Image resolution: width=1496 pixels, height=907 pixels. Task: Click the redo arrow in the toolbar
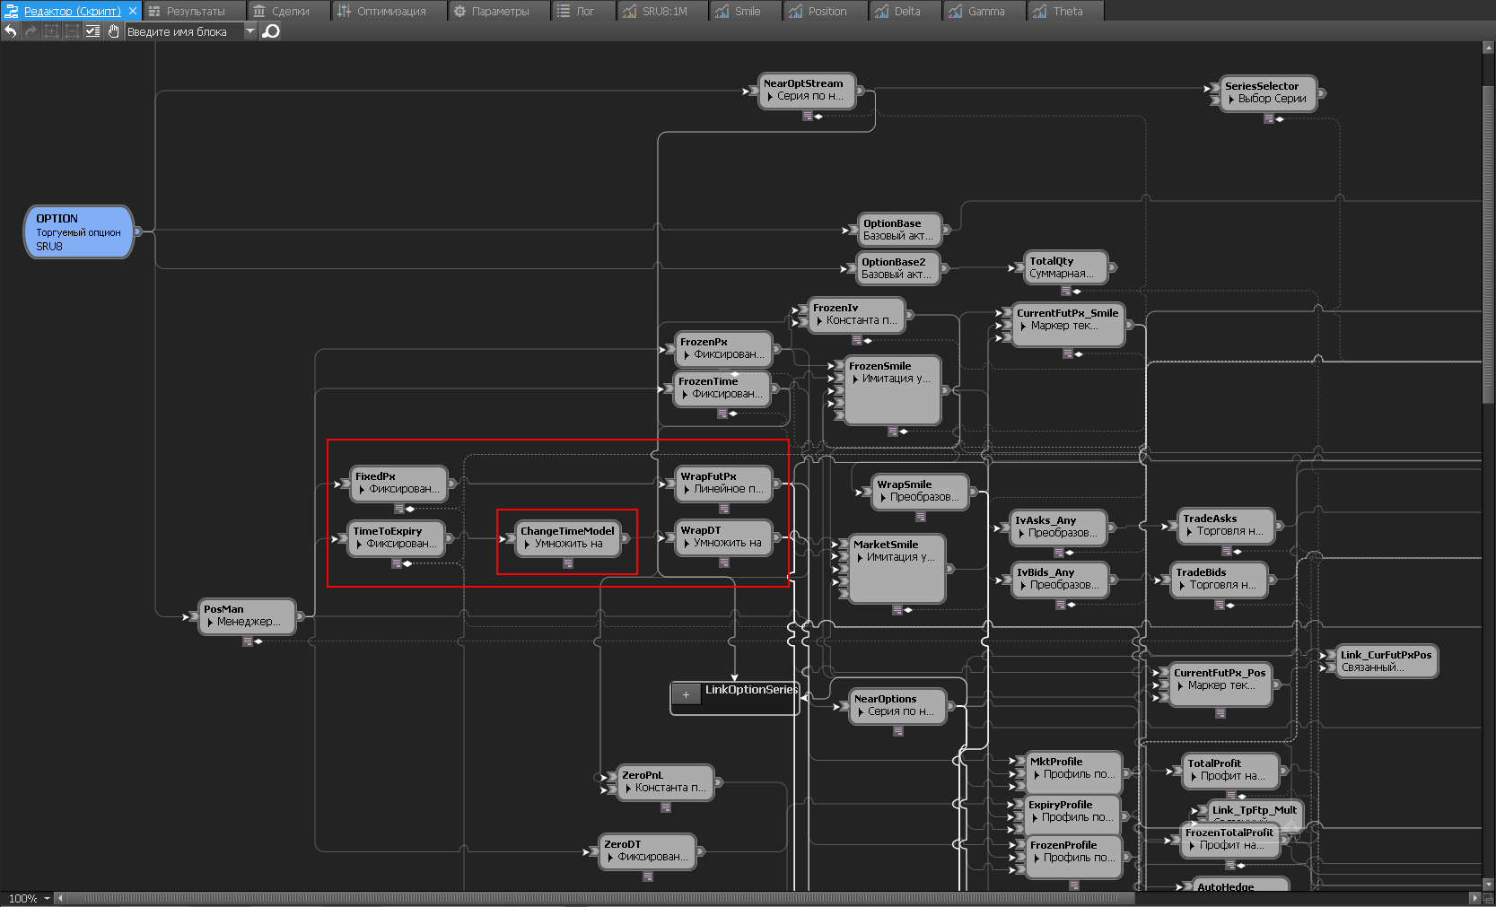31,31
